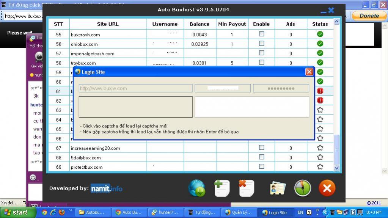
Task: Click the star status icon for 5dailybux.com
Action: tap(320, 157)
